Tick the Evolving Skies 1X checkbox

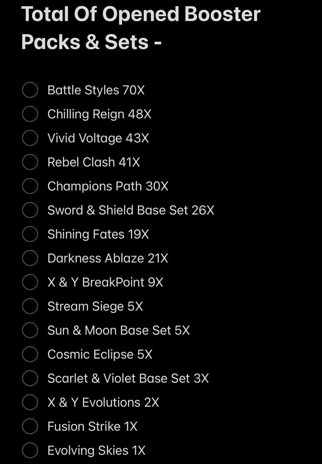(x=30, y=450)
